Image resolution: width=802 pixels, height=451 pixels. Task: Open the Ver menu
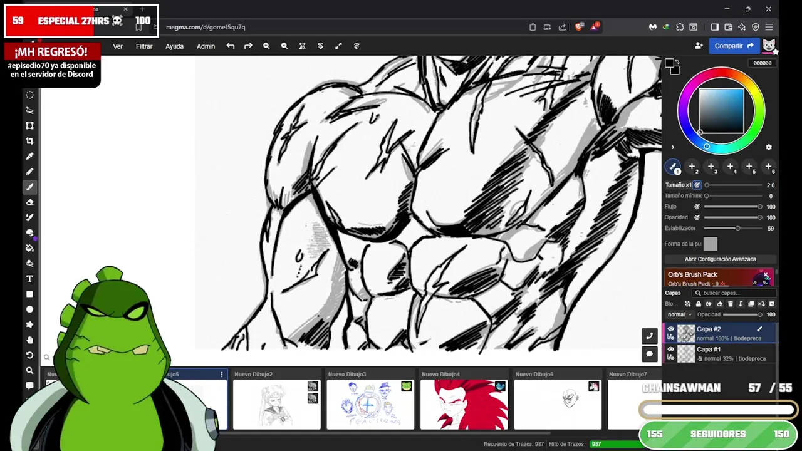(x=118, y=46)
